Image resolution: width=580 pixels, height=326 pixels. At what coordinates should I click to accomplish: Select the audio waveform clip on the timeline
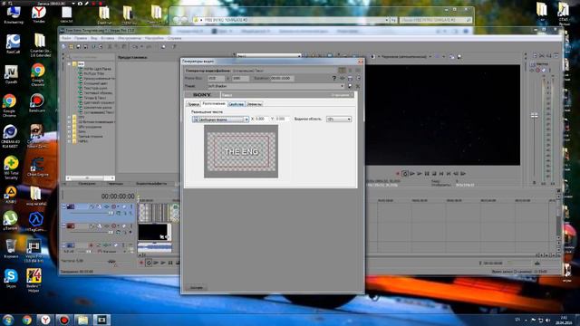155,247
